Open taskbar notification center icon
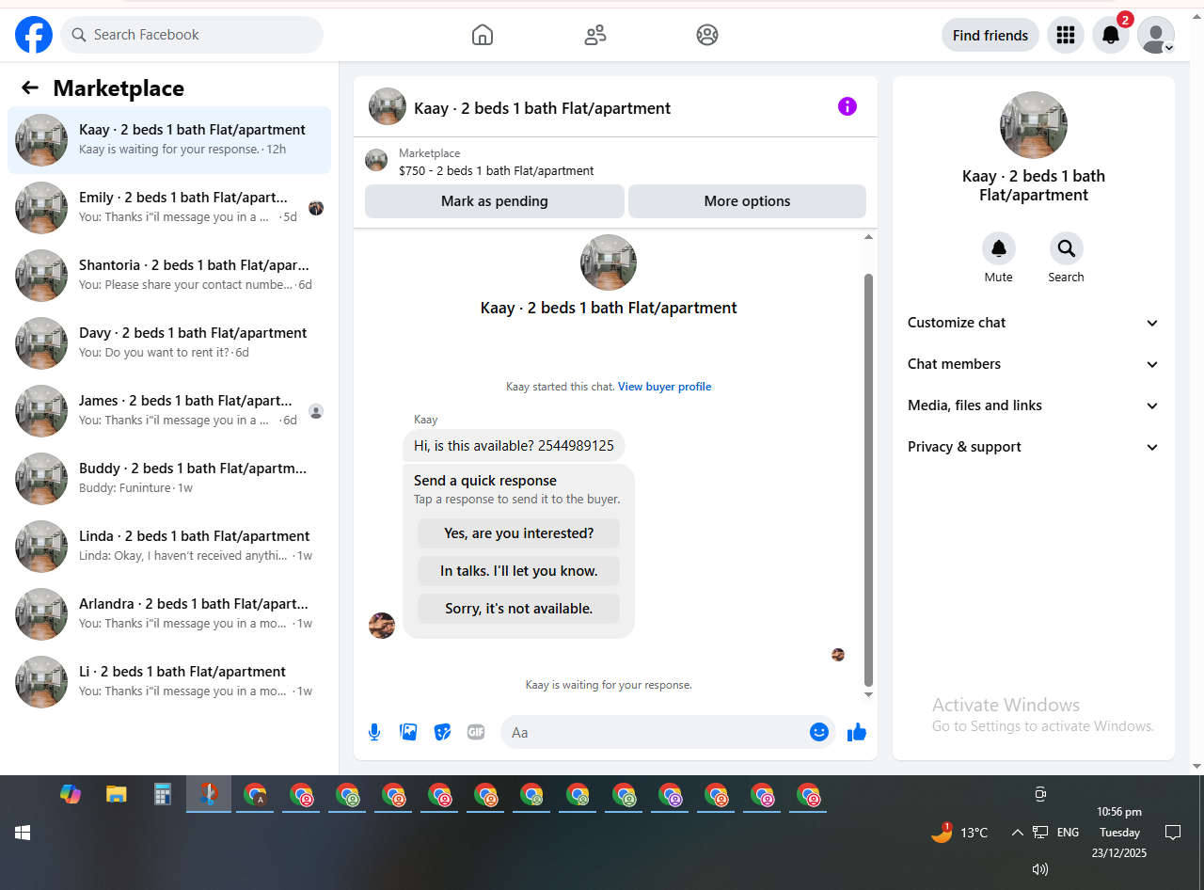The height and width of the screenshot is (890, 1204). 1173,833
